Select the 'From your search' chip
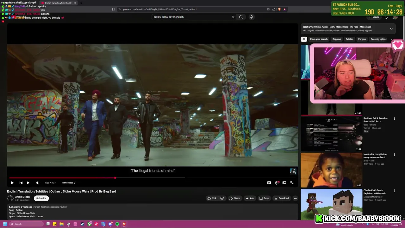Image resolution: width=405 pixels, height=228 pixels. tap(319, 39)
